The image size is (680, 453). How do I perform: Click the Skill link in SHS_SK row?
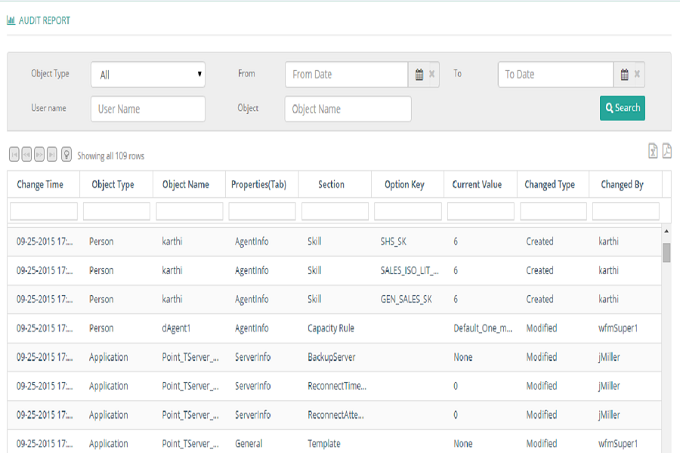314,242
